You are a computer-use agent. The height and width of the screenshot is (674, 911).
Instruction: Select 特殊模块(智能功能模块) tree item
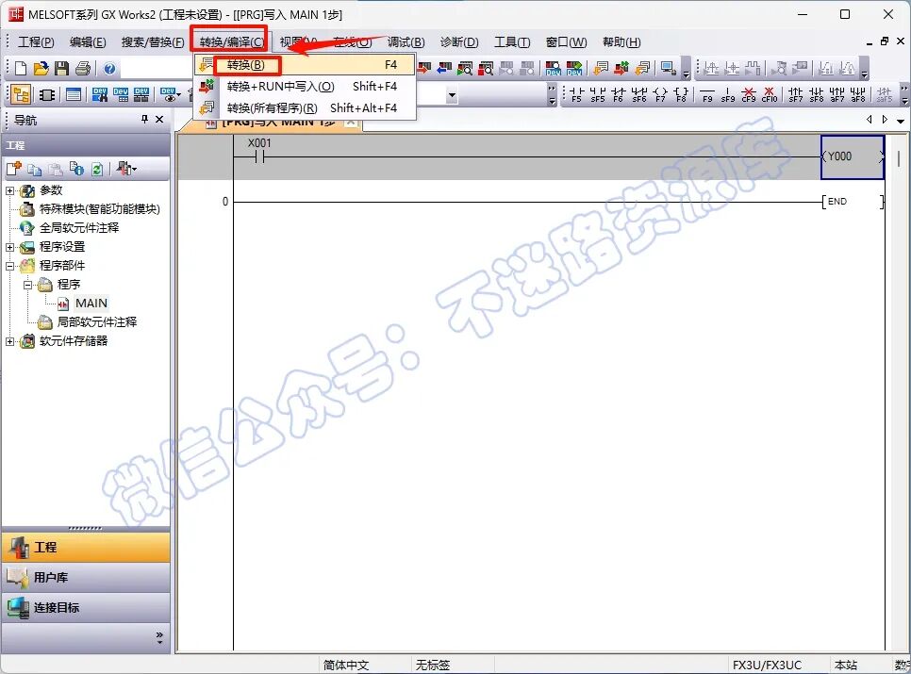point(99,209)
